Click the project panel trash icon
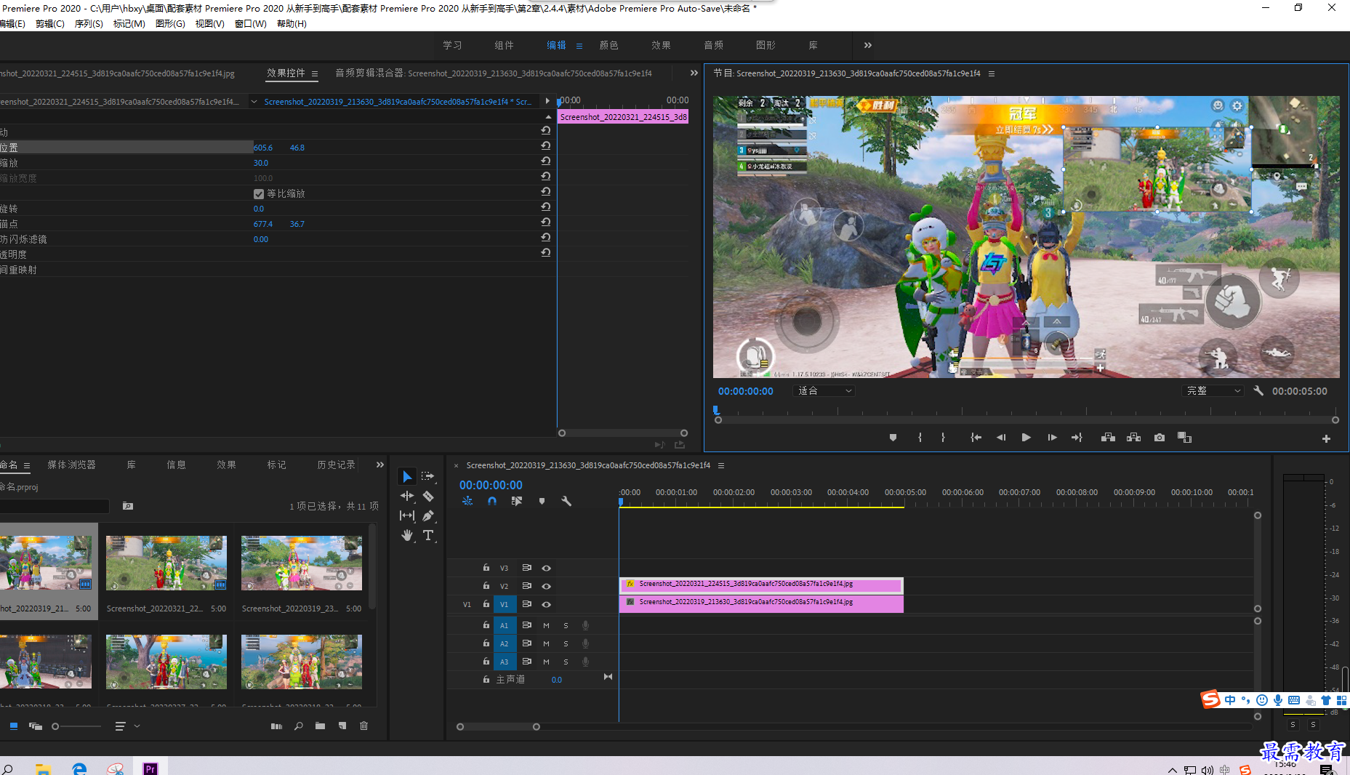Image resolution: width=1350 pixels, height=775 pixels. (363, 726)
